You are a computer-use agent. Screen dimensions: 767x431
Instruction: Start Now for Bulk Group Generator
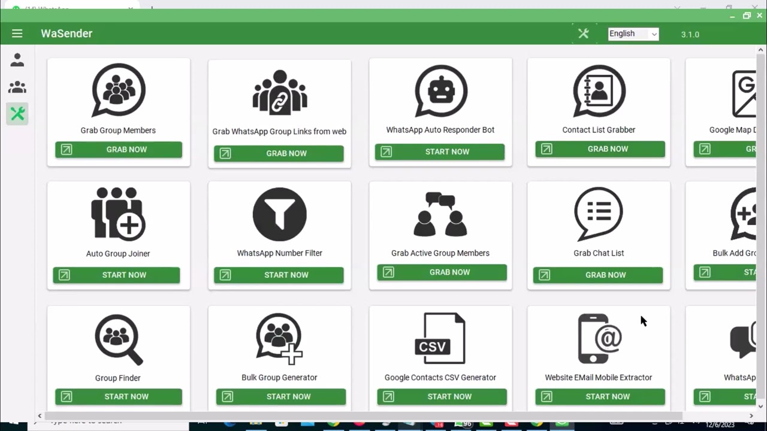(281, 396)
